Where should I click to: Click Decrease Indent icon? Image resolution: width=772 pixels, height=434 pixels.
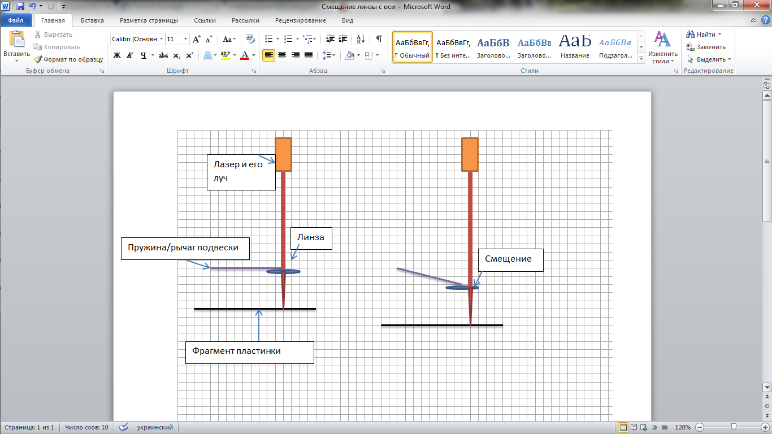point(331,39)
